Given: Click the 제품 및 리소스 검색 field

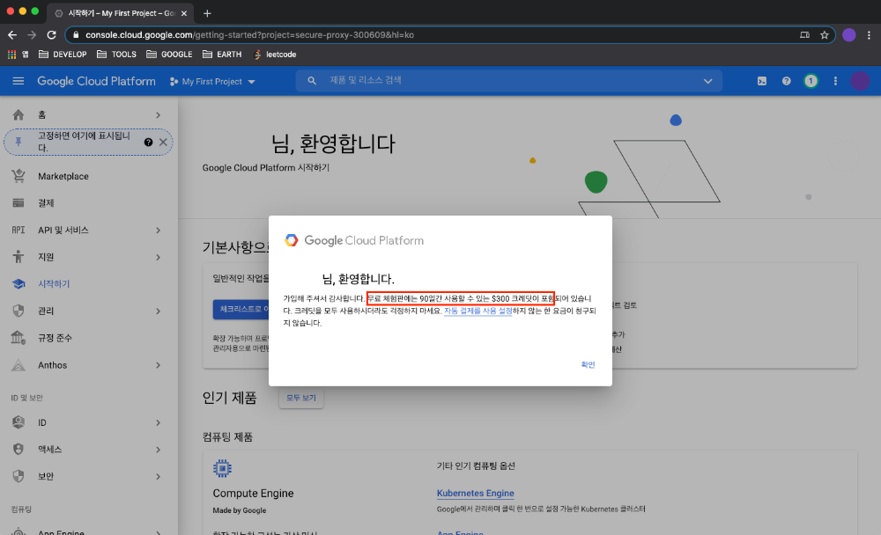Looking at the screenshot, I should click(x=508, y=81).
